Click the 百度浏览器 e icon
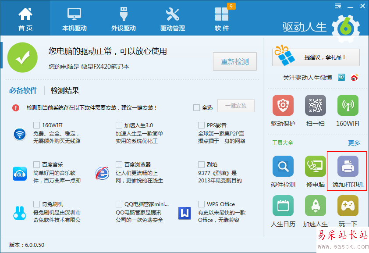369x253 pixels. click(102, 174)
